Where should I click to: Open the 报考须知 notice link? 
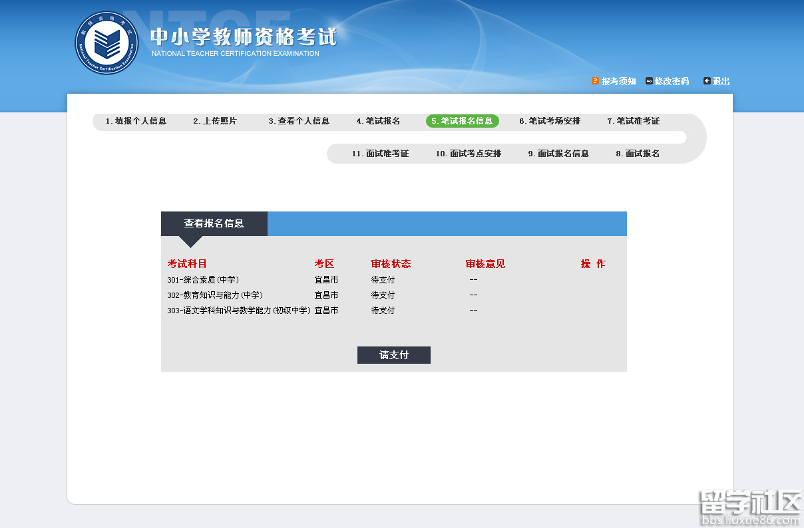618,80
